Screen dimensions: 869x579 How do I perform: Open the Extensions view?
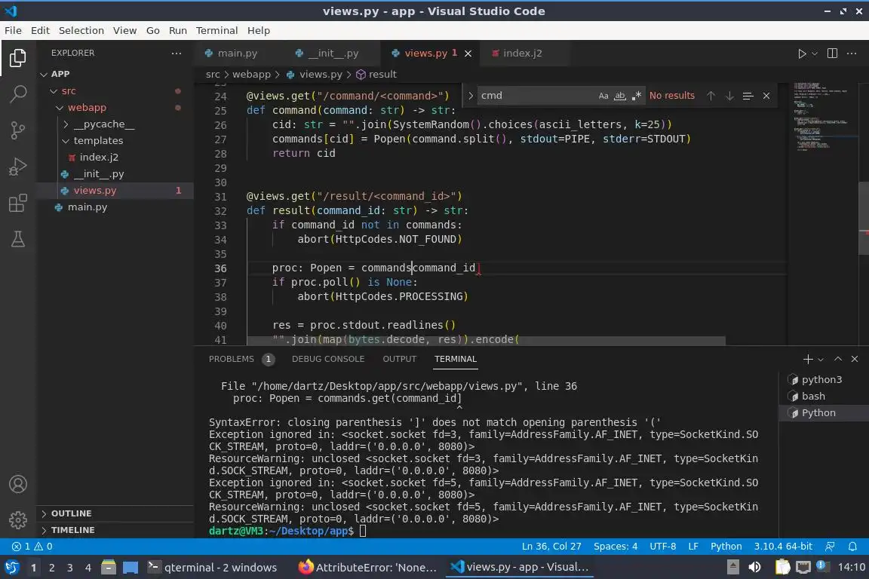pos(18,203)
